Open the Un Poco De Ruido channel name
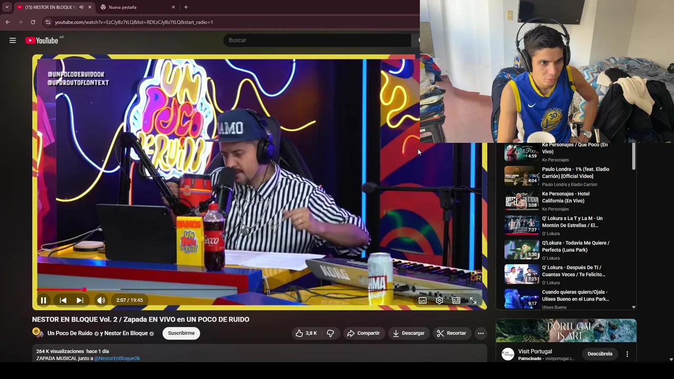This screenshot has height=379, width=674. pos(70,333)
